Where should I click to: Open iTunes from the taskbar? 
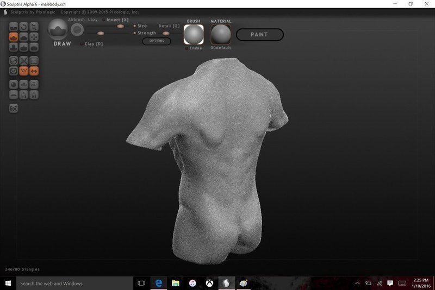[192, 283]
